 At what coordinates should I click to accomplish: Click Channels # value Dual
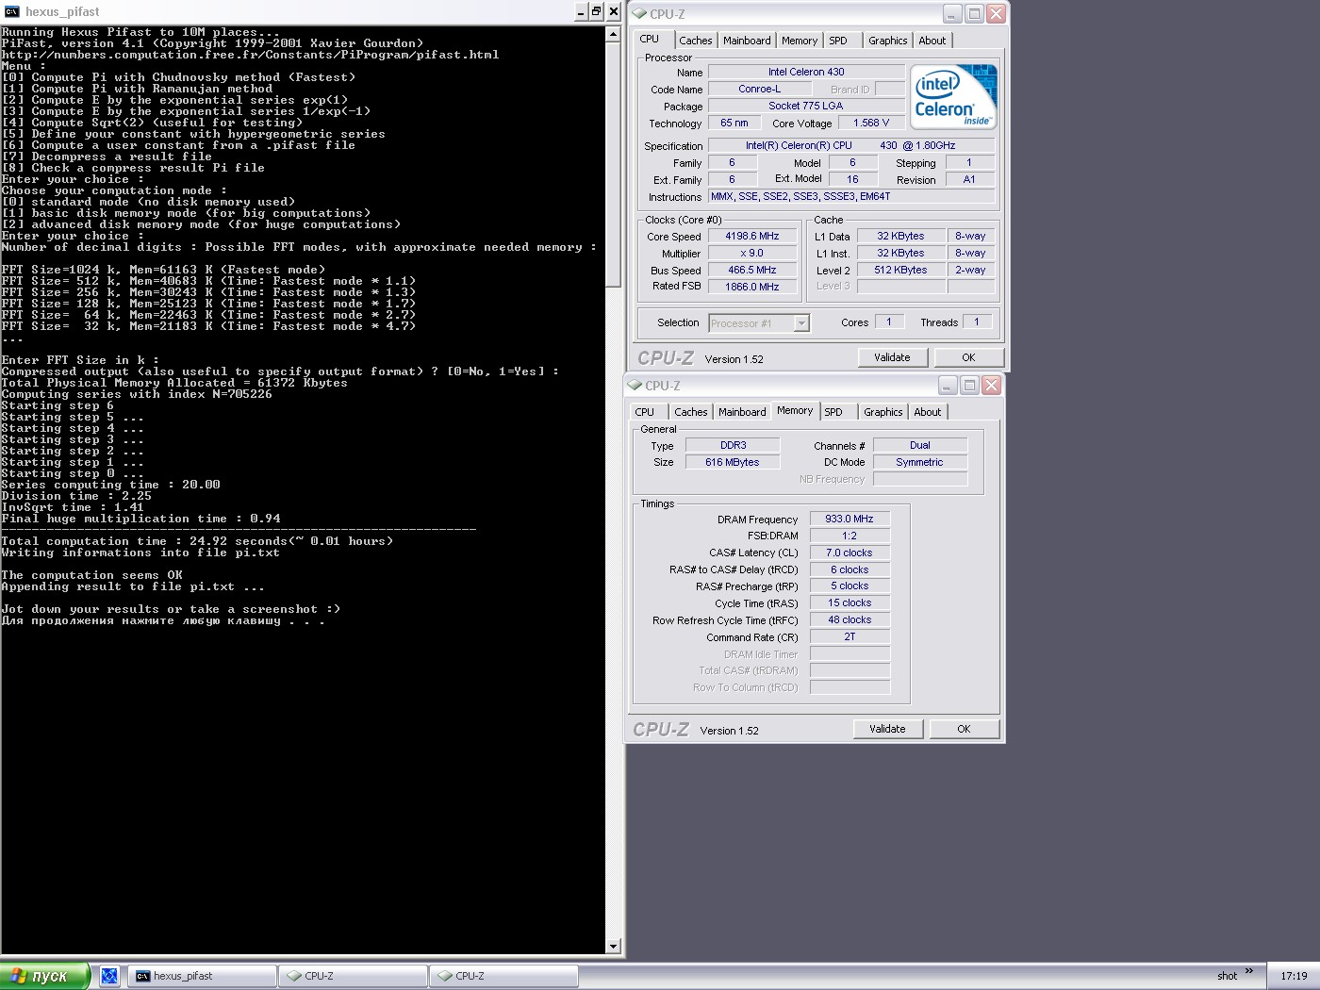coord(920,445)
